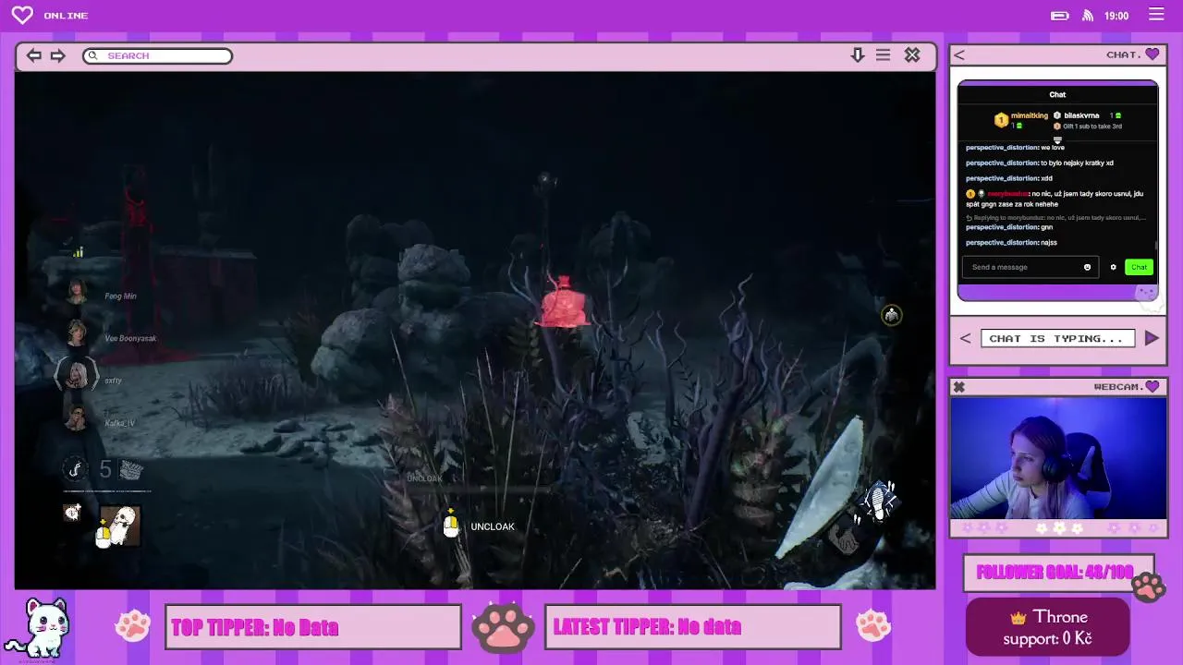The image size is (1183, 665).
Task: Click sxfty survivor portrait
Action: pos(77,375)
